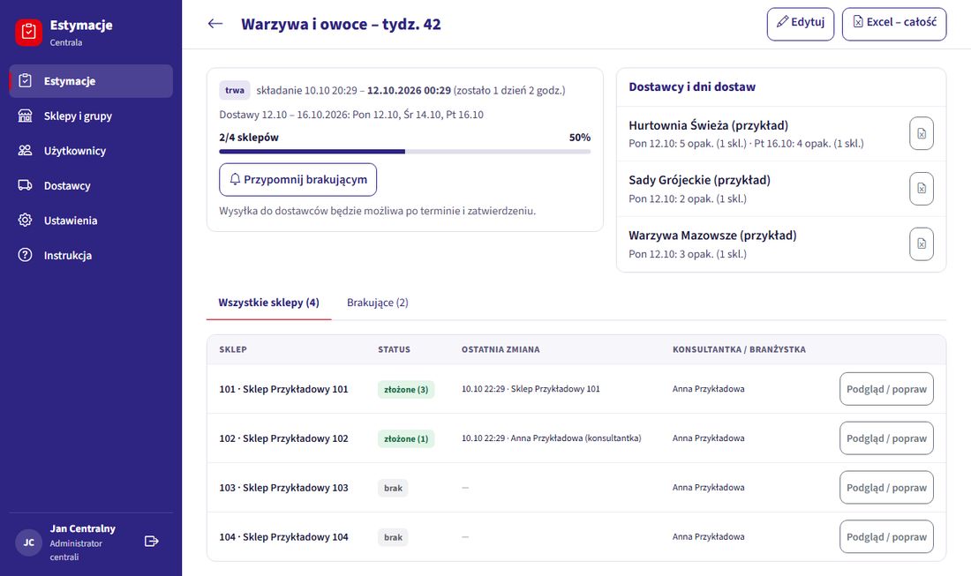This screenshot has width=971, height=576.
Task: Click the Jan Centralny user name
Action: pos(83,529)
